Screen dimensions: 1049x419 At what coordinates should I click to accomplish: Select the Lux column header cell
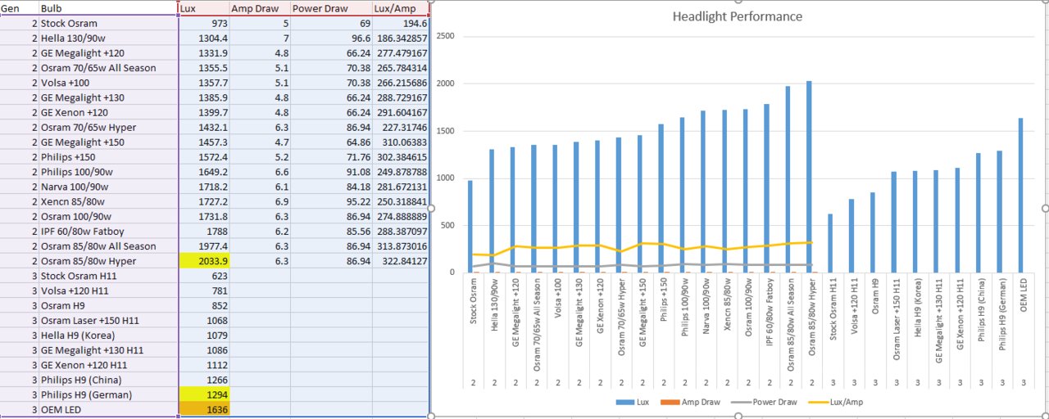coord(204,7)
